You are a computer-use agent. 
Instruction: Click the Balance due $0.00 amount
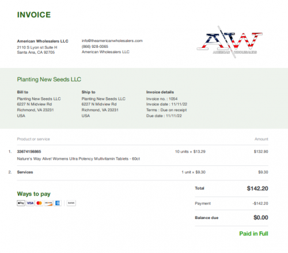(x=261, y=217)
